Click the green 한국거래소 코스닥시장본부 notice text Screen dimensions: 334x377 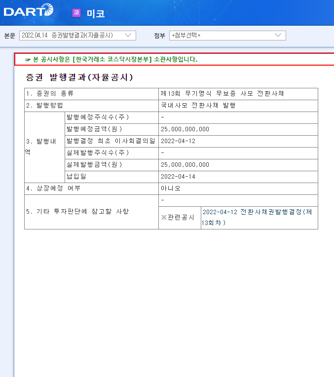point(115,59)
